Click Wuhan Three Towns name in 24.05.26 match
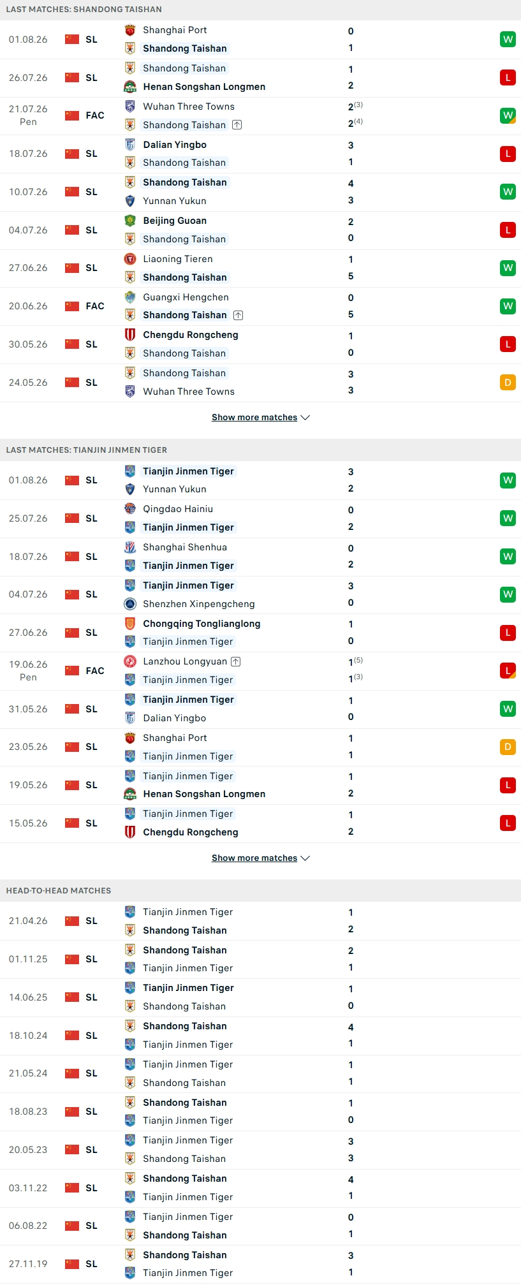 pos(189,392)
